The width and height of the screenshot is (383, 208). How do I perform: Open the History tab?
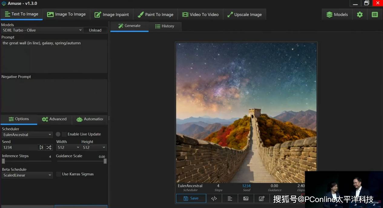[x=165, y=26]
